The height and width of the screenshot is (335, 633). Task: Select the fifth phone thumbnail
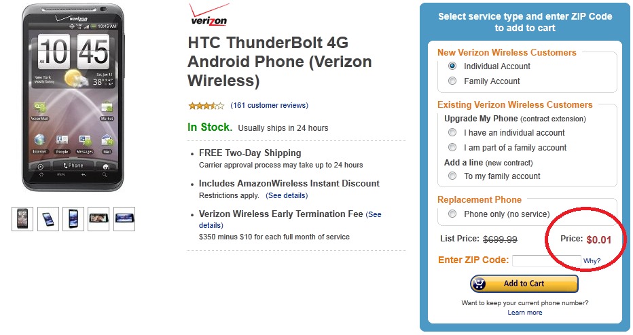point(124,219)
